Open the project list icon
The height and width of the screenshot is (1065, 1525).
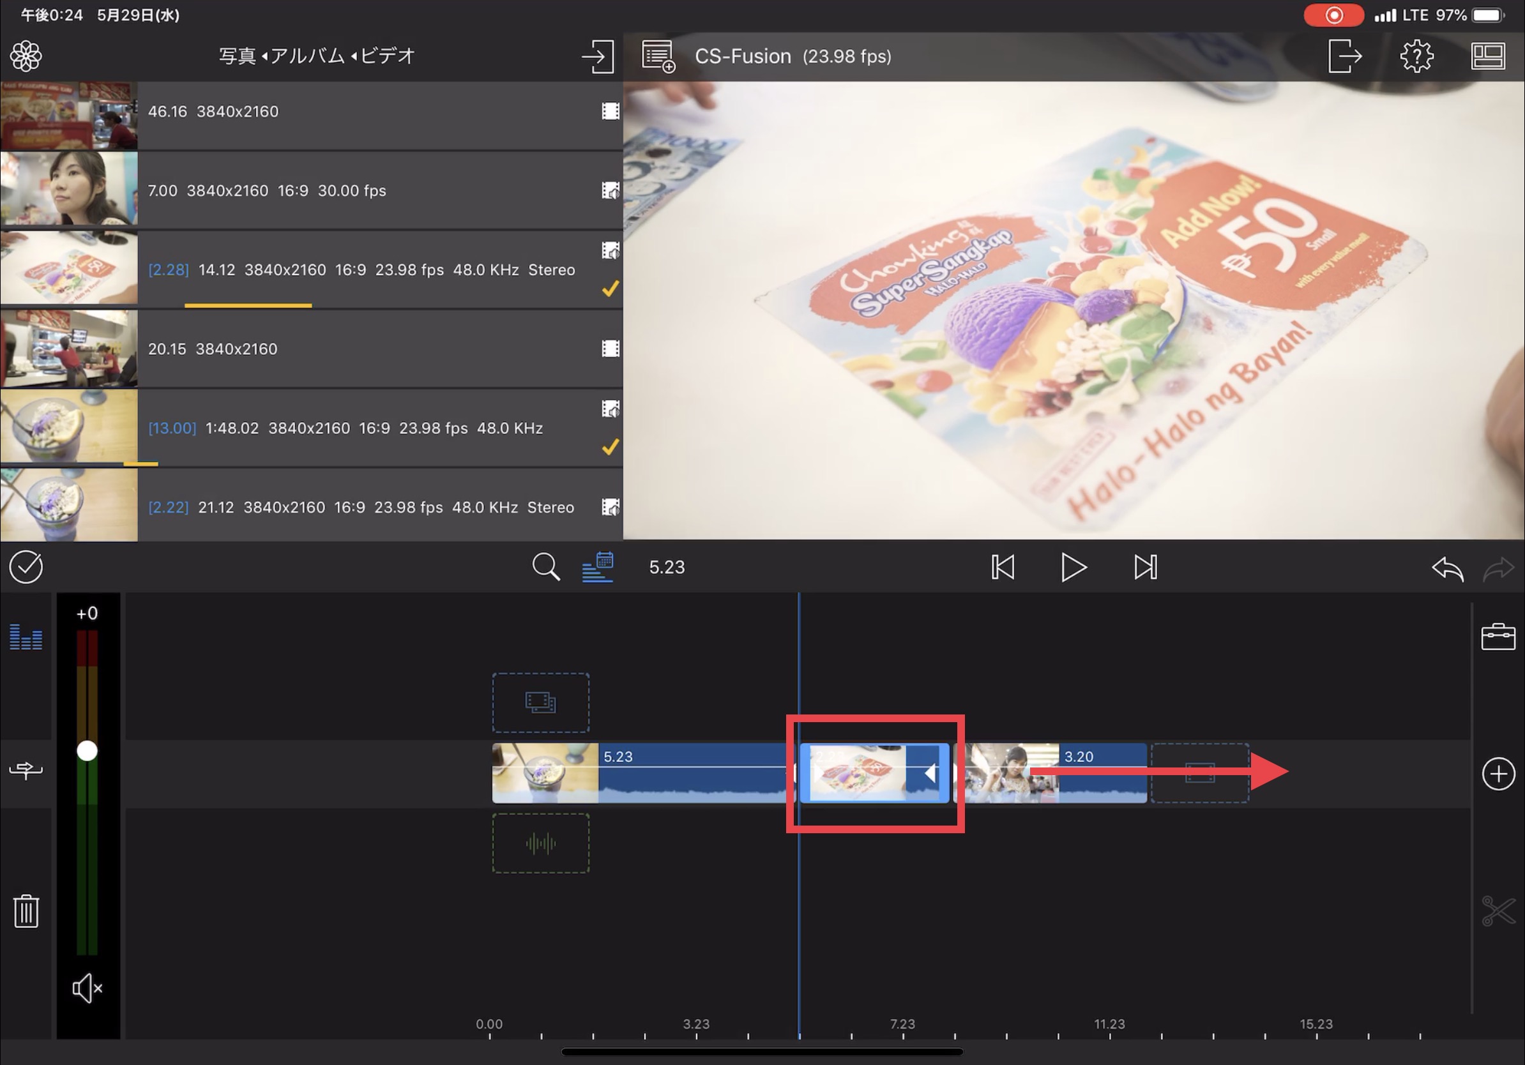point(658,56)
